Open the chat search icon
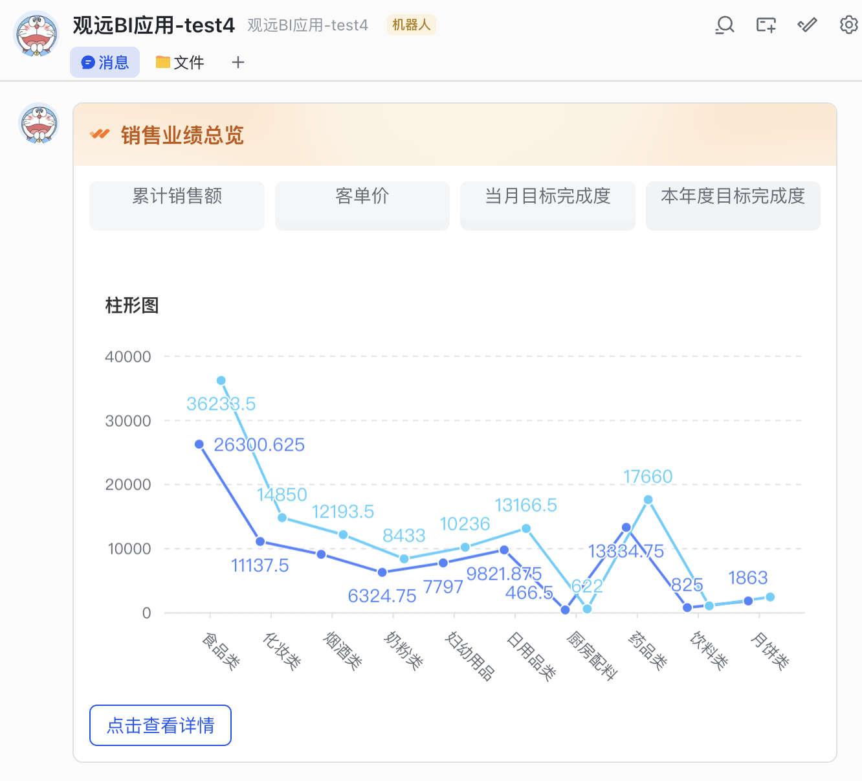The image size is (862, 781). click(725, 25)
